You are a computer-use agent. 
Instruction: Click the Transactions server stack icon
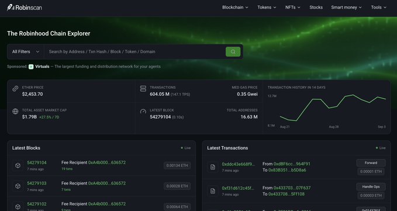143,88
